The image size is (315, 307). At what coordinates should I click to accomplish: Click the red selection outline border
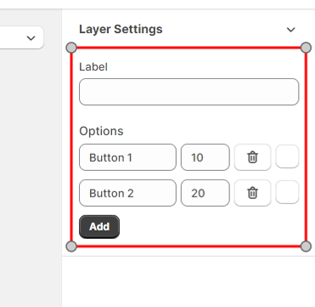[188, 48]
